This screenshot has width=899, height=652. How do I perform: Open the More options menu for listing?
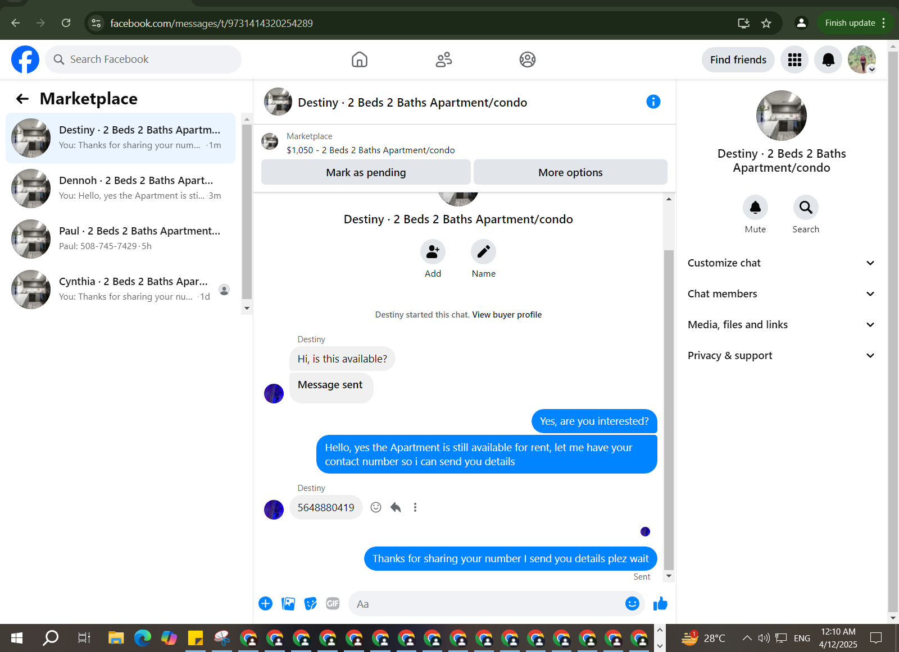click(x=570, y=172)
